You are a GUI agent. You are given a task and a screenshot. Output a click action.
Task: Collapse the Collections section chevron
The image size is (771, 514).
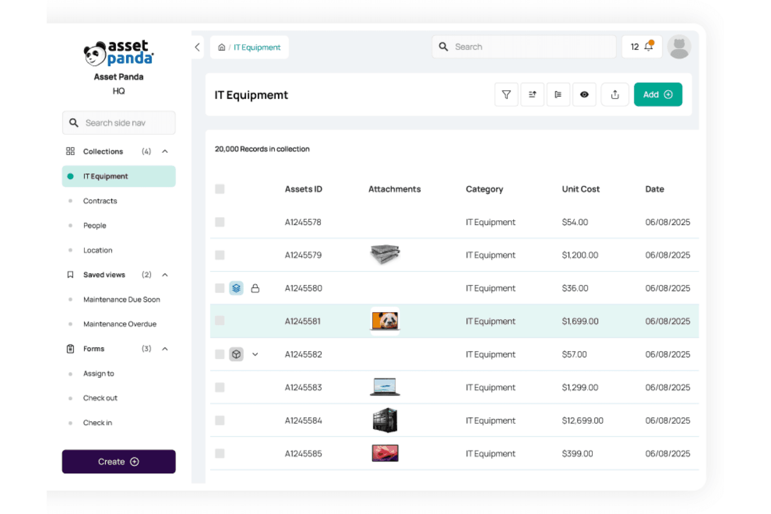165,152
